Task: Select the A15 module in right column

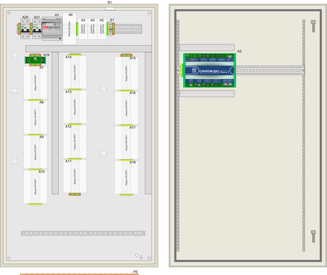Action: (x=126, y=74)
